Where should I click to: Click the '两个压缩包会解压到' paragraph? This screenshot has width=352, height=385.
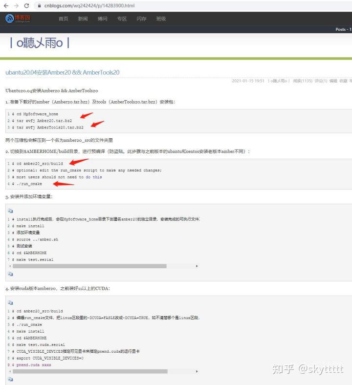tap(59, 140)
